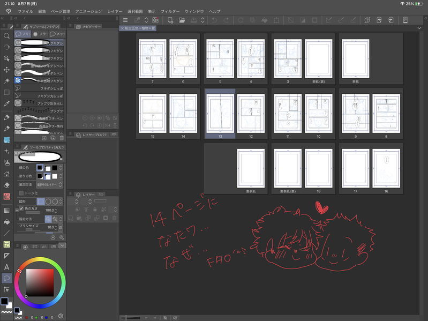
Task: Select the straight Line figure tool
Action: pos(6,233)
